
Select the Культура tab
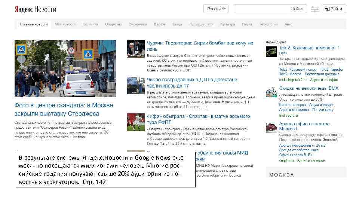point(228,24)
